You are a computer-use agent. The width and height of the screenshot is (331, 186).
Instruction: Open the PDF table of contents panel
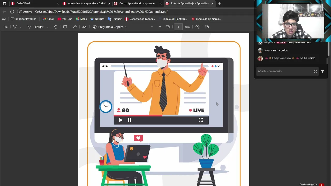pos(5,27)
